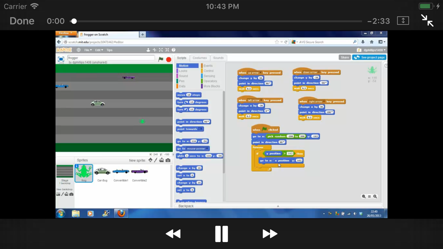Upload sprite from file icon
The height and width of the screenshot is (249, 443).
click(162, 160)
